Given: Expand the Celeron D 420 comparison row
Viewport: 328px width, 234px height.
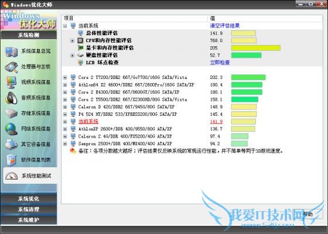Looking at the screenshot, I should [65, 106].
